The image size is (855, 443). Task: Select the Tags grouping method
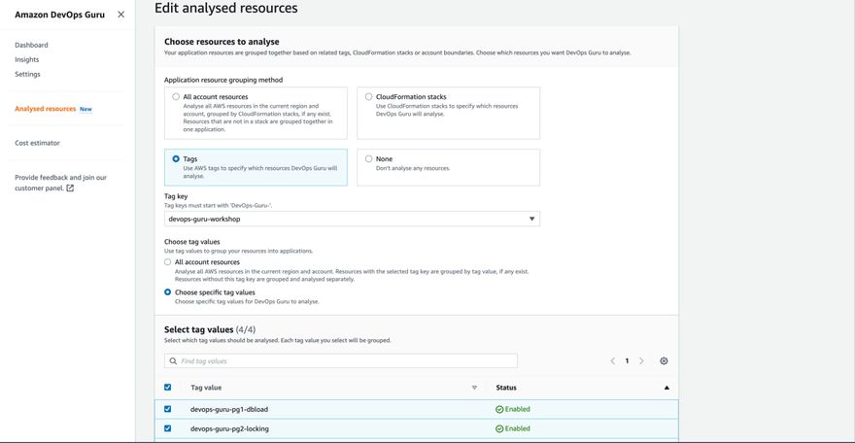[176, 158]
